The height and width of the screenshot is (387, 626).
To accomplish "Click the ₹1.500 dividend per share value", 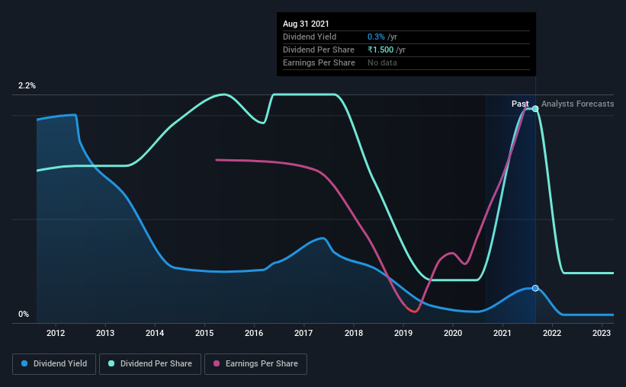I will point(380,50).
